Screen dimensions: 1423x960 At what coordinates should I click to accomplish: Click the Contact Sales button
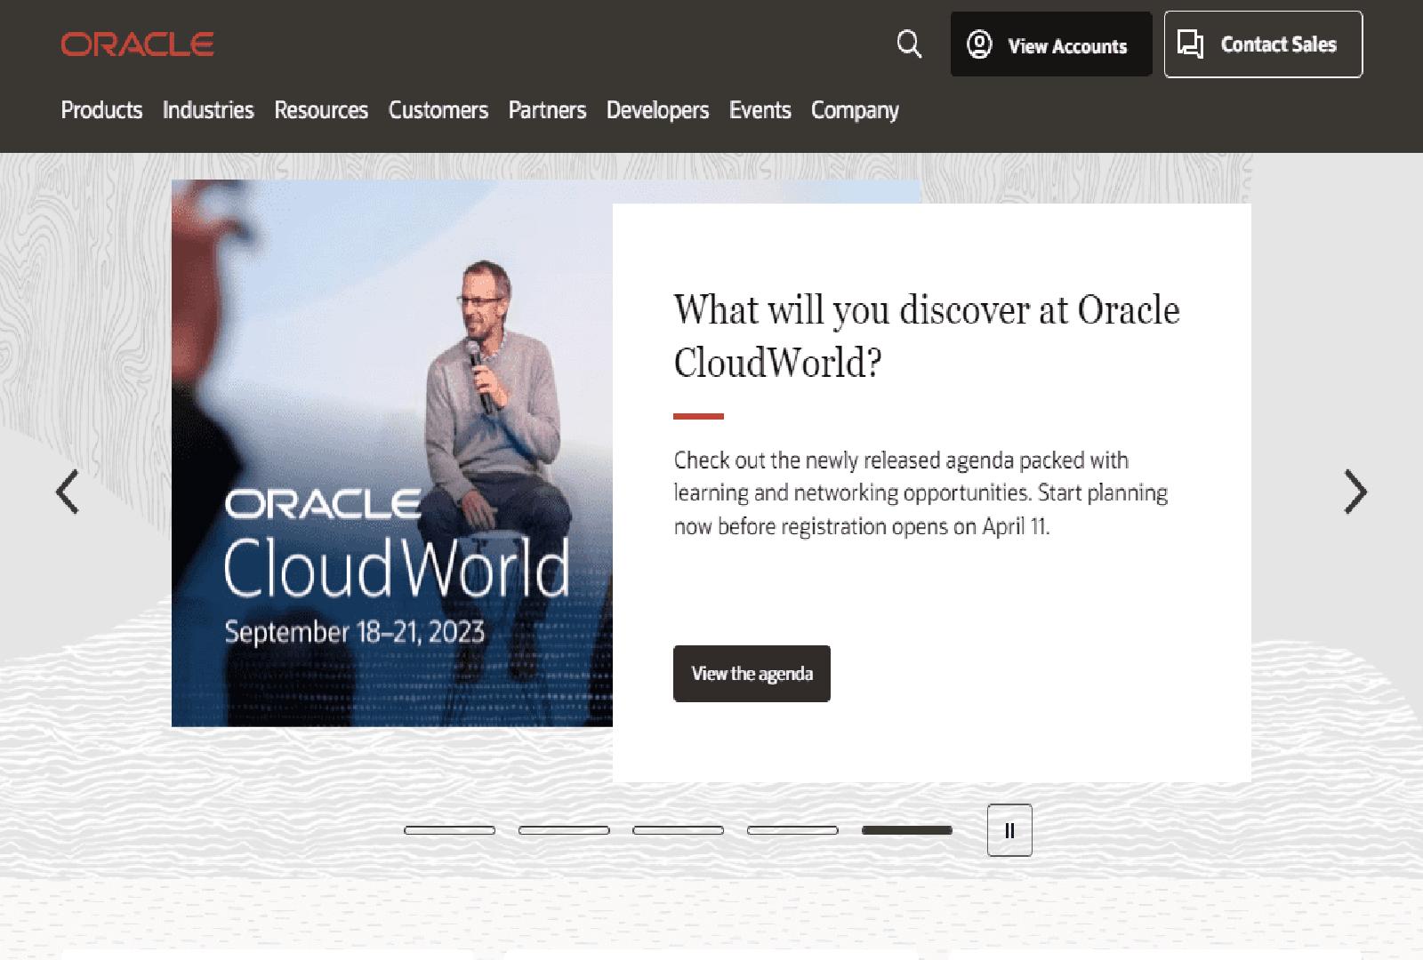point(1262,44)
